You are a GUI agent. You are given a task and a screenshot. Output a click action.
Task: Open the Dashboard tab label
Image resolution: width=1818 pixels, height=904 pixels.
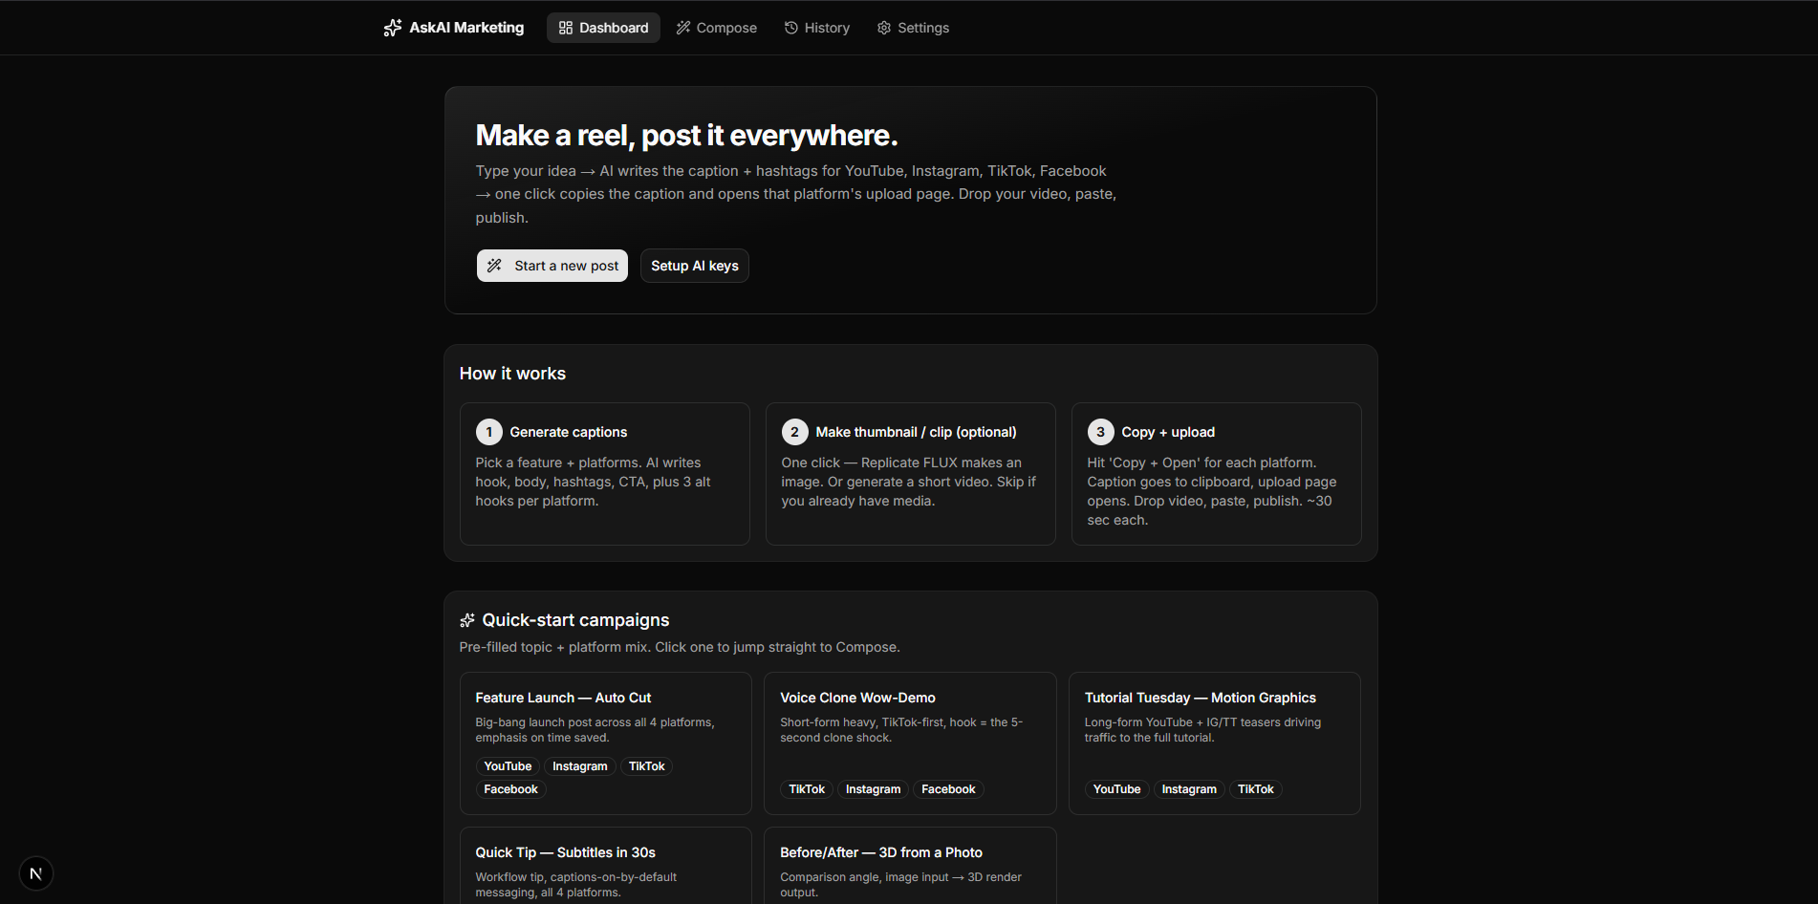(x=614, y=28)
